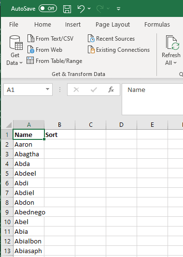Select column A header

point(29,125)
